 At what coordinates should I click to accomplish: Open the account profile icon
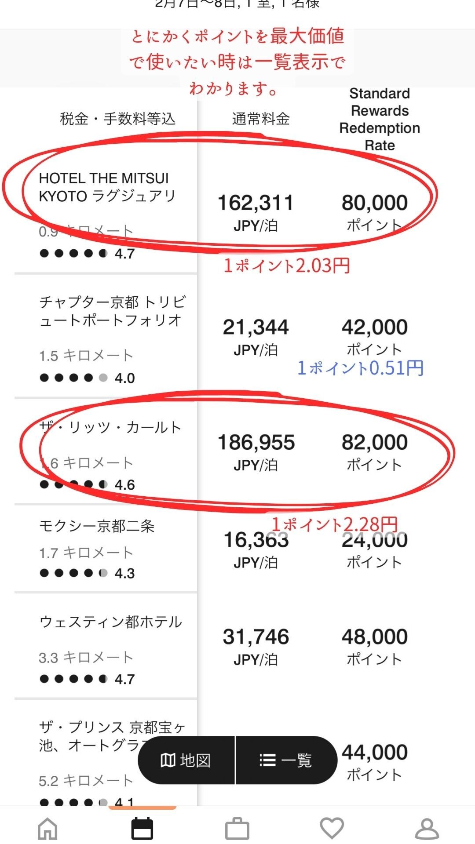click(x=427, y=829)
